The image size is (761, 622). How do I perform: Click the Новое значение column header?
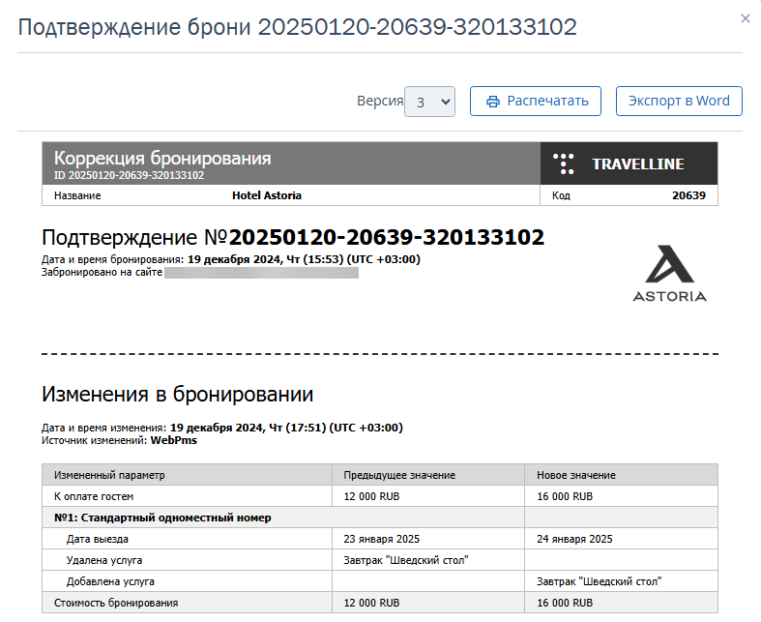(576, 475)
